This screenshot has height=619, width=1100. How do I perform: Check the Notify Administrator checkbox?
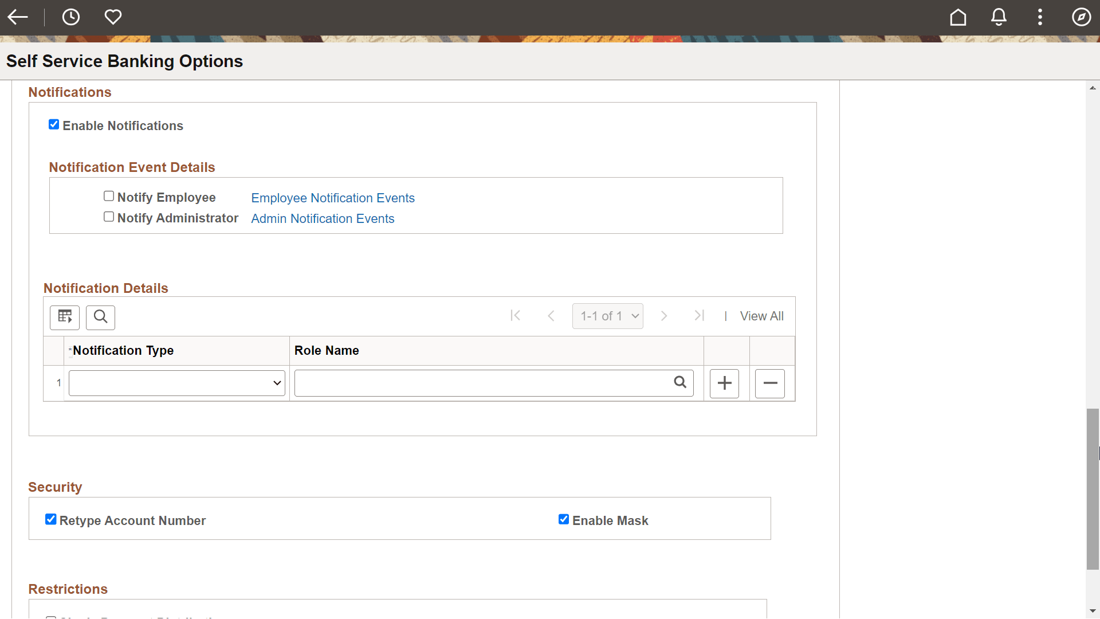tap(108, 216)
